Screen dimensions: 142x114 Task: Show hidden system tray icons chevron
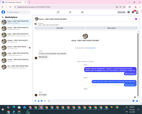coord(124,109)
